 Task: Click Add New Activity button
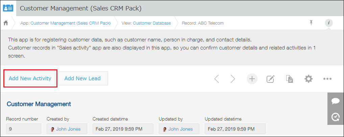point(30,78)
